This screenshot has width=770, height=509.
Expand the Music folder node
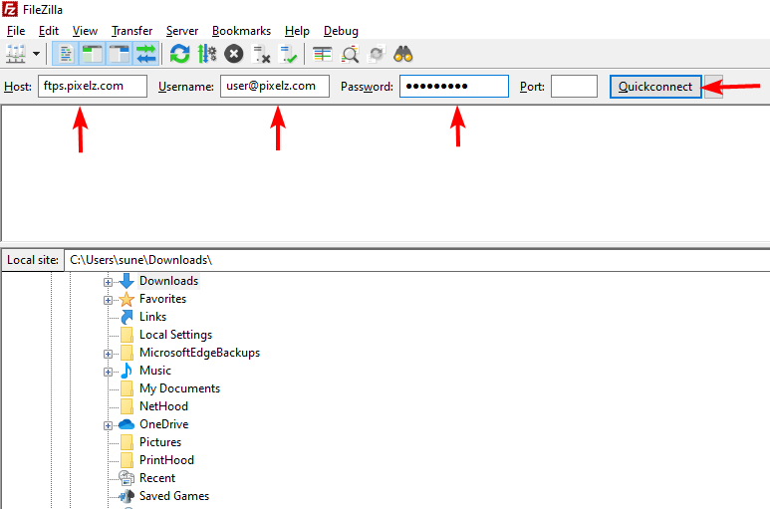pos(108,373)
